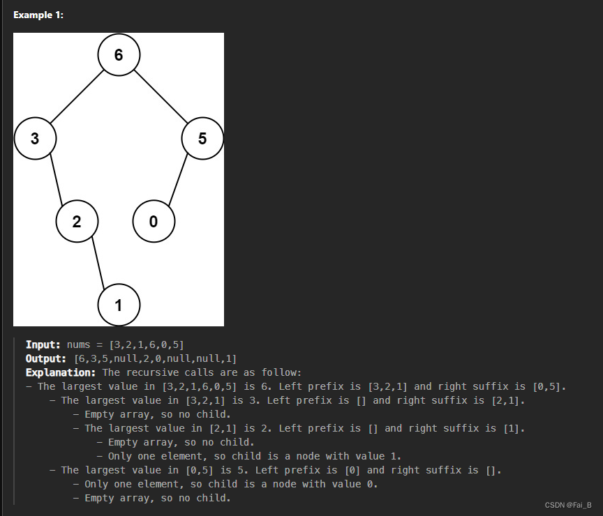This screenshot has height=516, width=603.
Task: Click the node containing 0
Action: pyautogui.click(x=154, y=222)
